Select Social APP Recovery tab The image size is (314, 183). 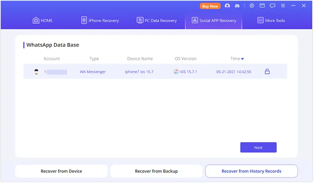click(214, 20)
